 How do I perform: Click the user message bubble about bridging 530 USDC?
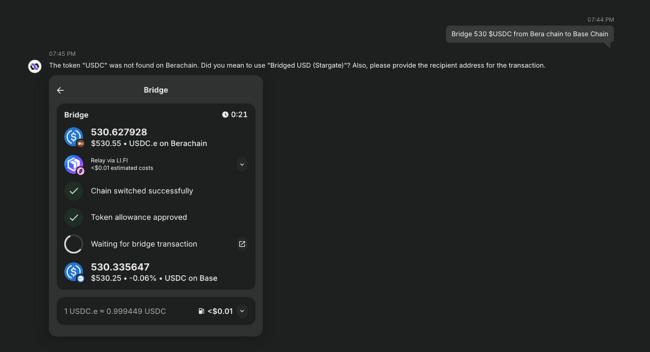[530, 34]
